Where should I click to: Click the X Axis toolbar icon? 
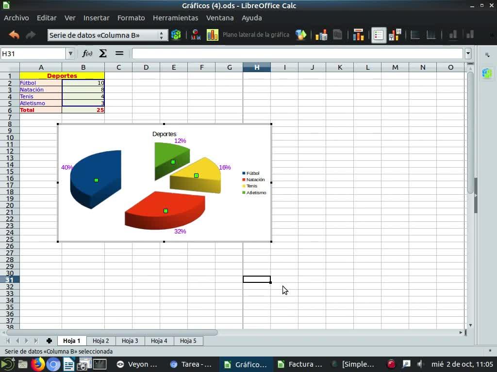click(x=453, y=35)
